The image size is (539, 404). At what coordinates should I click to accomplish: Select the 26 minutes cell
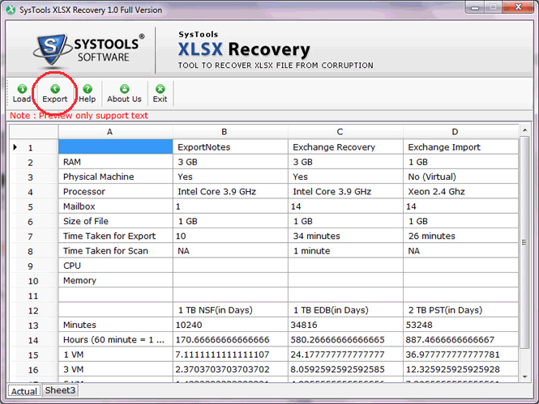pyautogui.click(x=461, y=236)
